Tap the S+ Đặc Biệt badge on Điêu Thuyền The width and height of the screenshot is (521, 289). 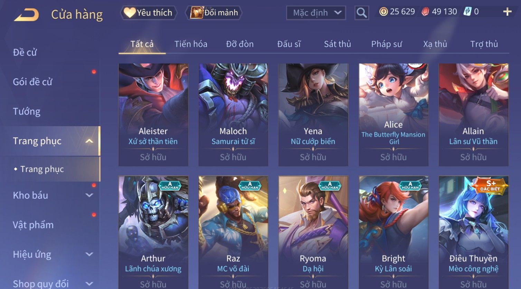[490, 186]
